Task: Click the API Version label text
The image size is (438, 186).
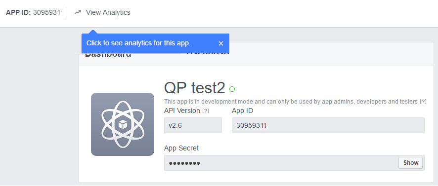Action: pyautogui.click(x=182, y=111)
